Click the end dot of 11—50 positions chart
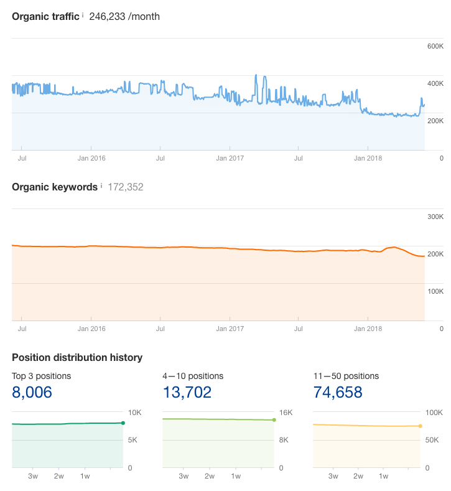 coord(421,426)
